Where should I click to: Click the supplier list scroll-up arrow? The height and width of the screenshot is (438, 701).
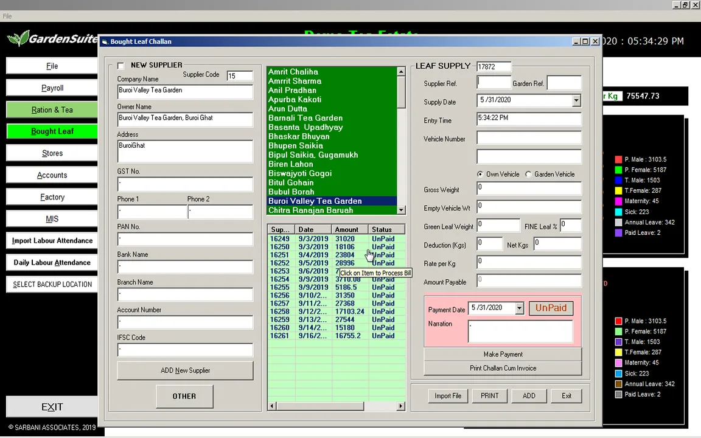tap(401, 72)
